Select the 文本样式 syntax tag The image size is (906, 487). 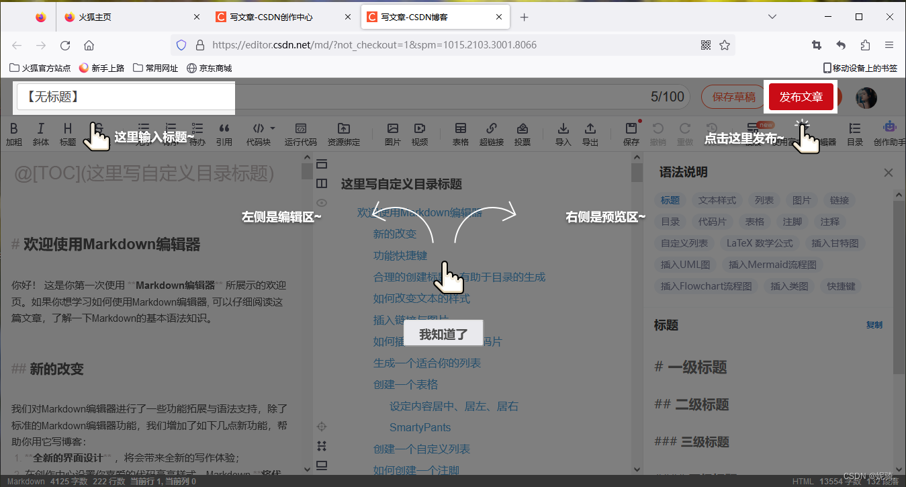click(x=717, y=200)
